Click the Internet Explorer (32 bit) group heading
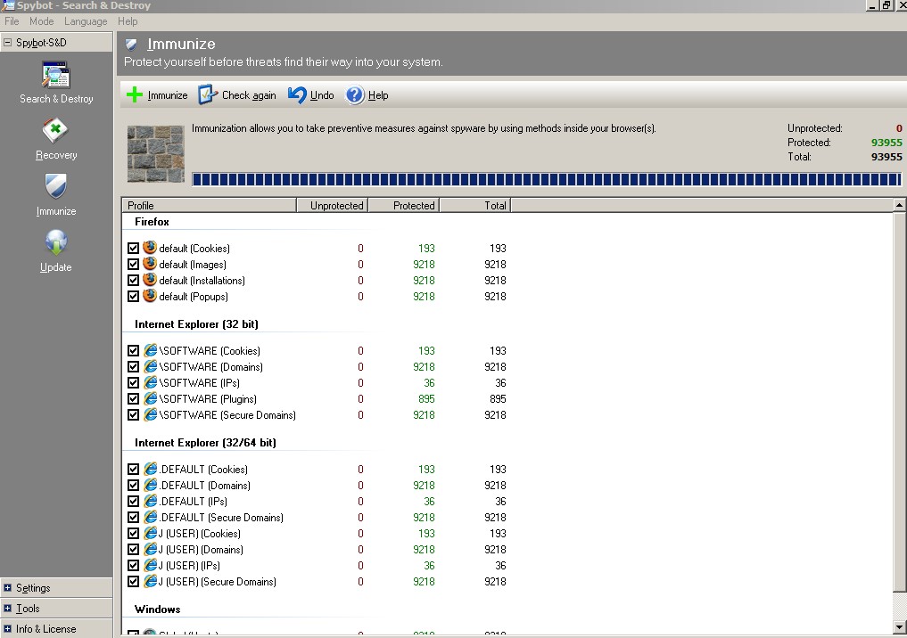The width and height of the screenshot is (907, 638). [197, 324]
